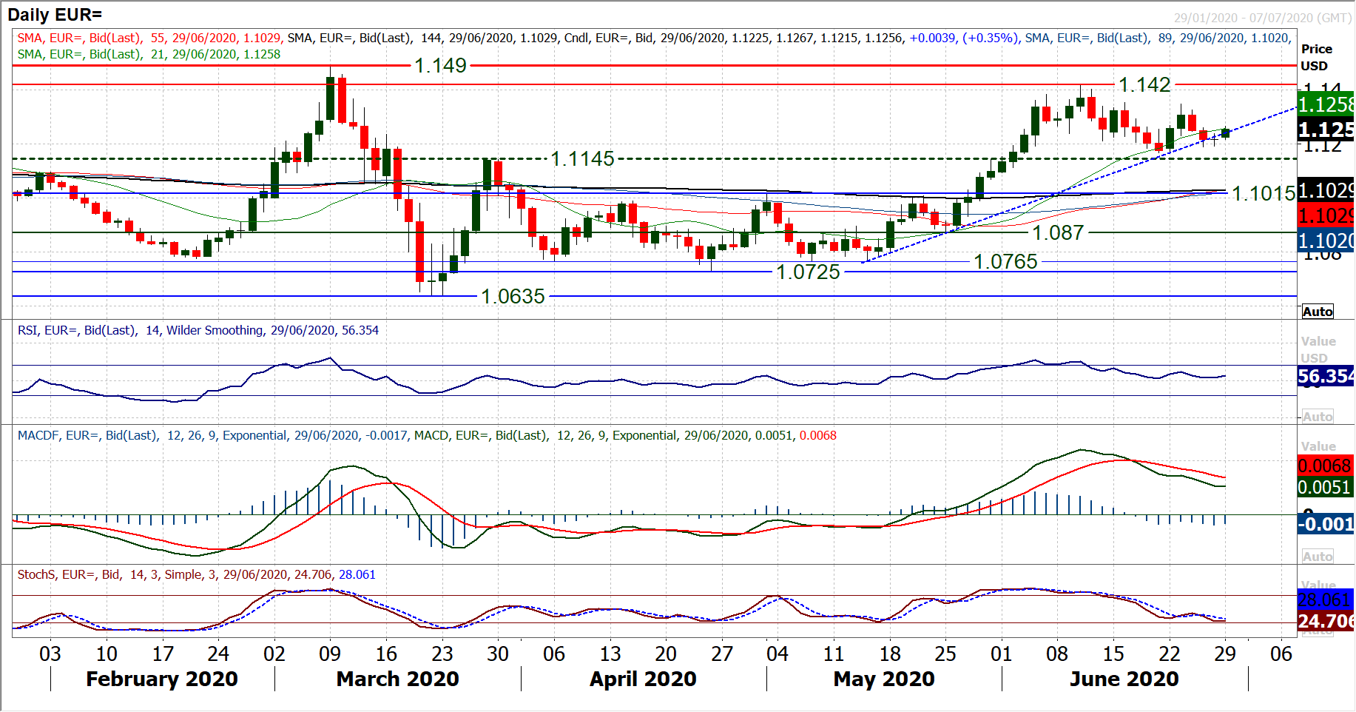The width and height of the screenshot is (1356, 712).
Task: Select the 1.087 support level label
Action: pyautogui.click(x=1058, y=232)
